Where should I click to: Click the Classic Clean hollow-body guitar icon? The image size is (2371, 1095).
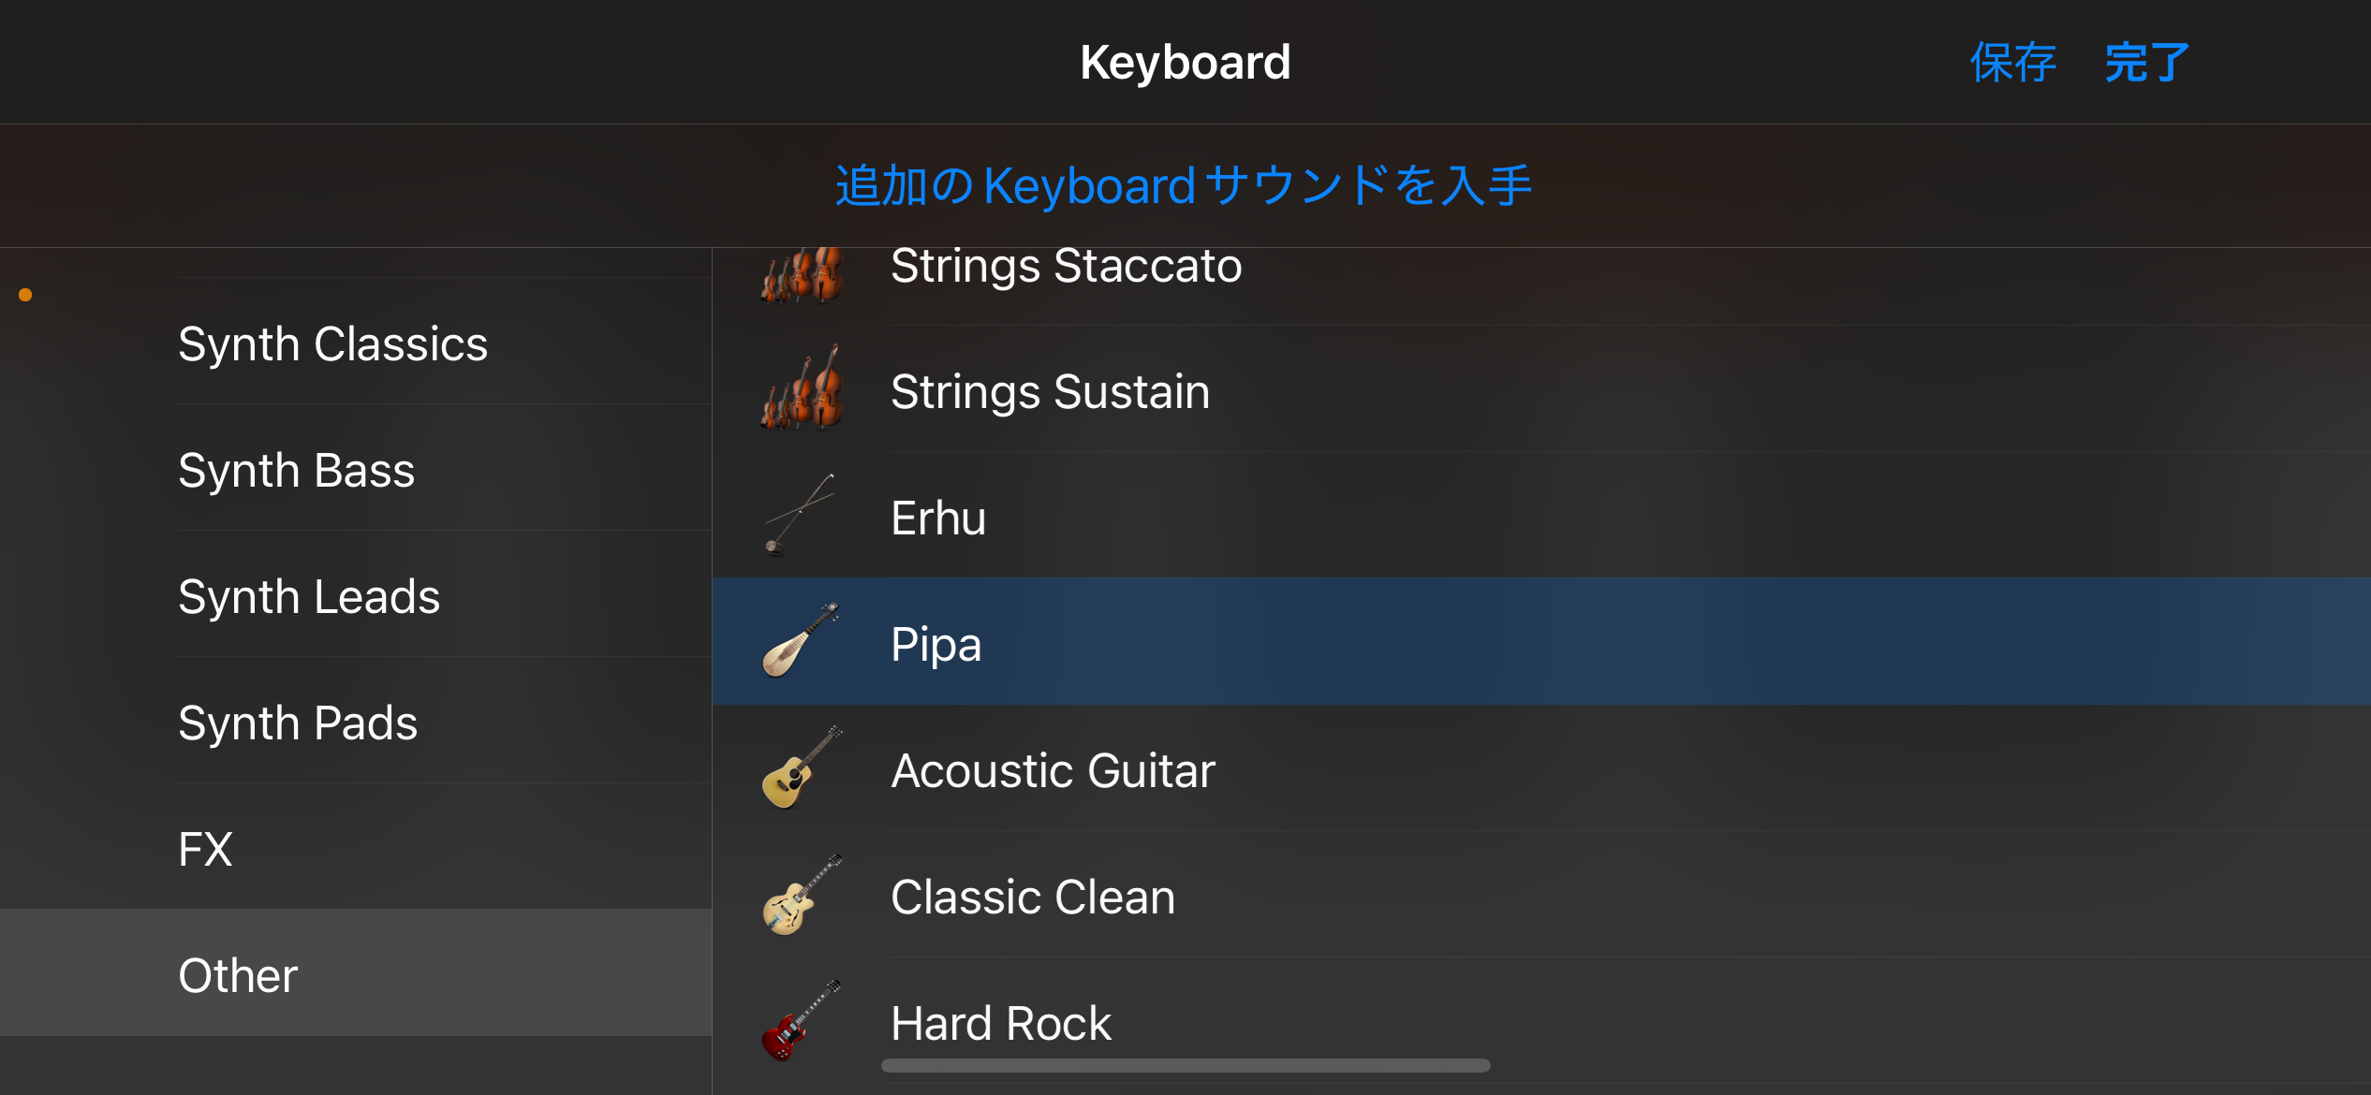coord(801,896)
